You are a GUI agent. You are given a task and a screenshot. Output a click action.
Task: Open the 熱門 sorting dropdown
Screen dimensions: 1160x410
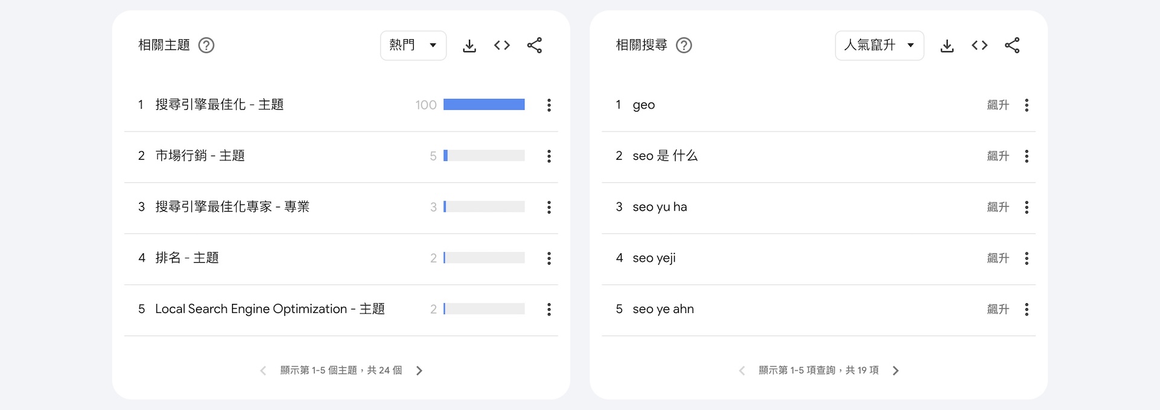tap(413, 46)
